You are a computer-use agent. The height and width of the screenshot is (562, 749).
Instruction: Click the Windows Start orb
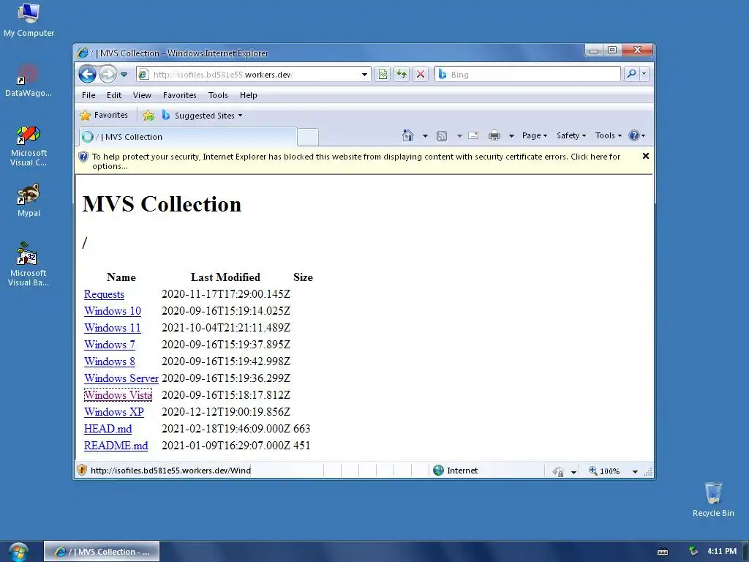[18, 552]
